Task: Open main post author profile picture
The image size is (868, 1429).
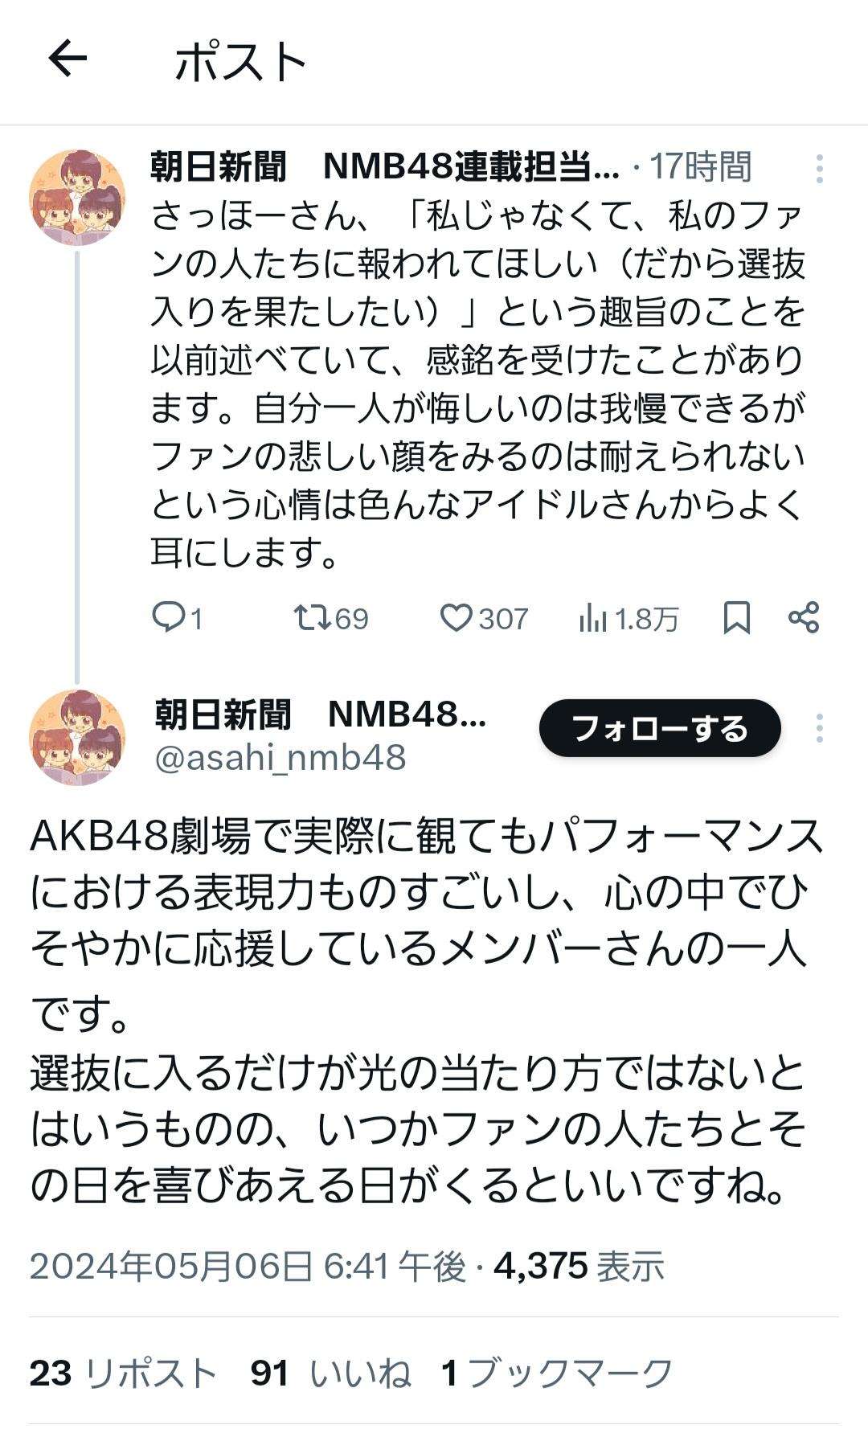Action: pyautogui.click(x=77, y=736)
